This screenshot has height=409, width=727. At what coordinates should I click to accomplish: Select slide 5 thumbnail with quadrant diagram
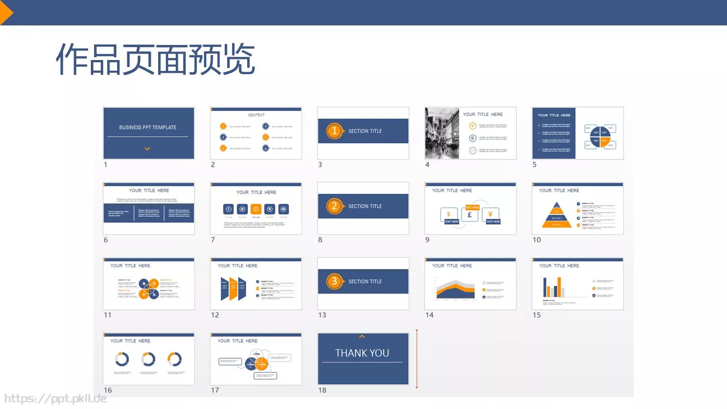(578, 133)
